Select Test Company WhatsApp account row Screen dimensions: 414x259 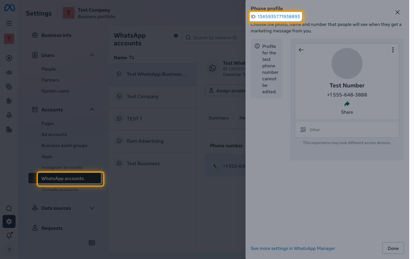click(x=153, y=96)
